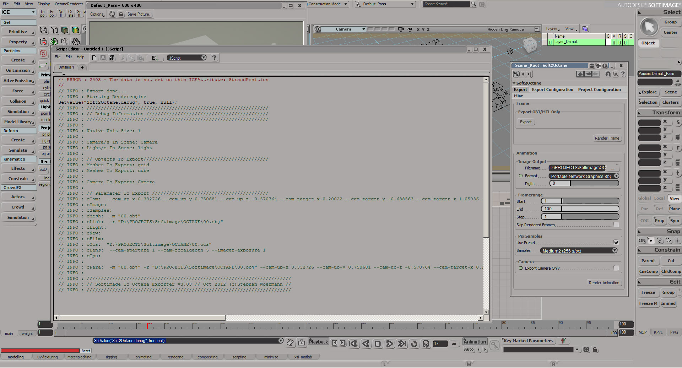Open the Camera view dropdown
The width and height of the screenshot is (682, 368).
point(343,29)
